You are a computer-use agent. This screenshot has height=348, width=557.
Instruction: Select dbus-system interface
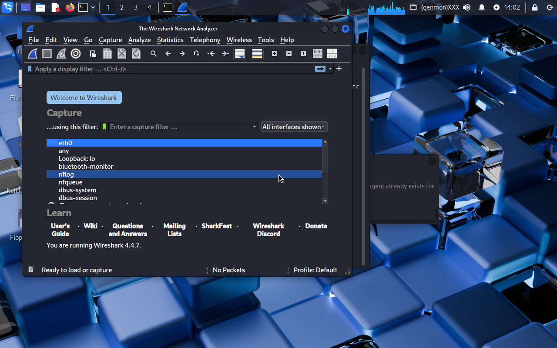(184, 190)
